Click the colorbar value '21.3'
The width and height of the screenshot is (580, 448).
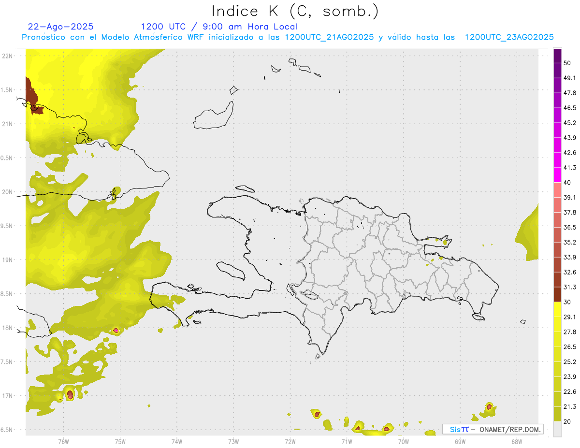click(570, 406)
